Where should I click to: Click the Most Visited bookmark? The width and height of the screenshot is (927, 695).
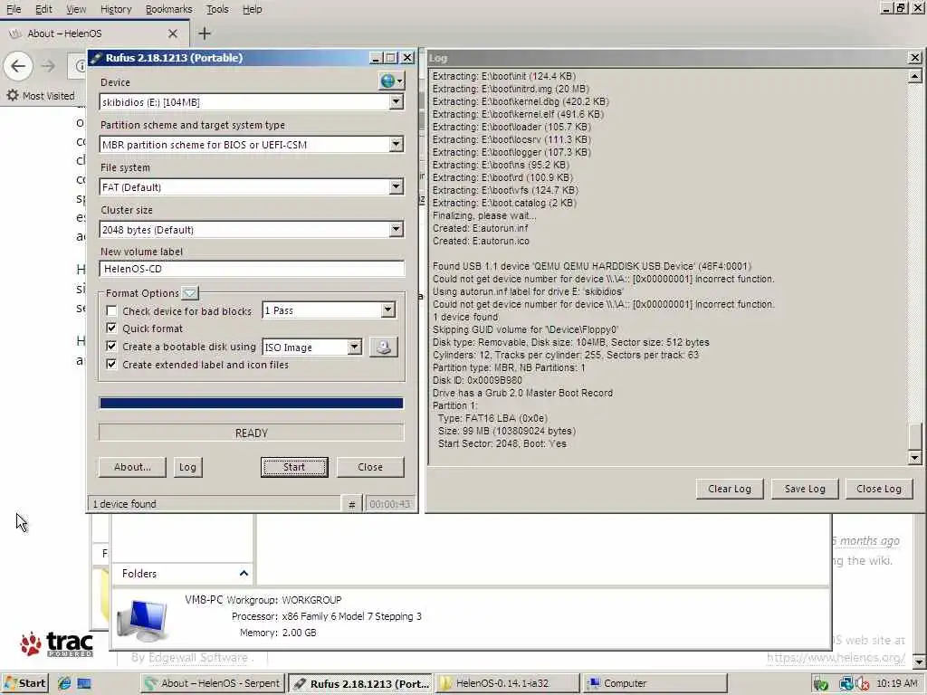pos(41,95)
